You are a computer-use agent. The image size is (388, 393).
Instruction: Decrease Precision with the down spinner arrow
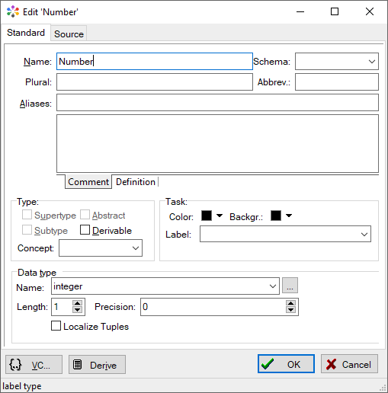[290, 310]
